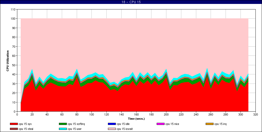The image size is (262, 132).
Task: Click the 110 label on the y-axis
Action: [x=13, y=9]
